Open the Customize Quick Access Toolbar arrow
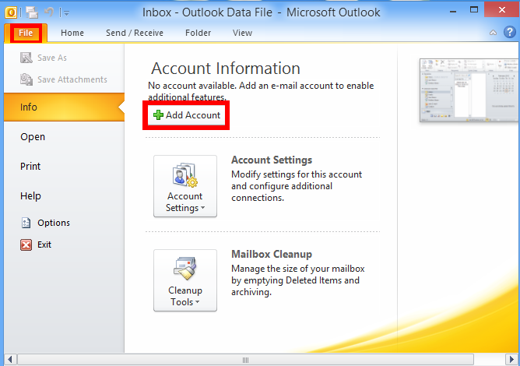 coord(65,13)
